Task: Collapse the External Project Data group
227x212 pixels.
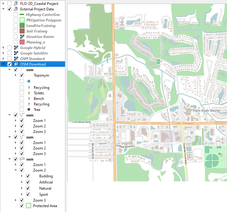Action: click(3, 9)
